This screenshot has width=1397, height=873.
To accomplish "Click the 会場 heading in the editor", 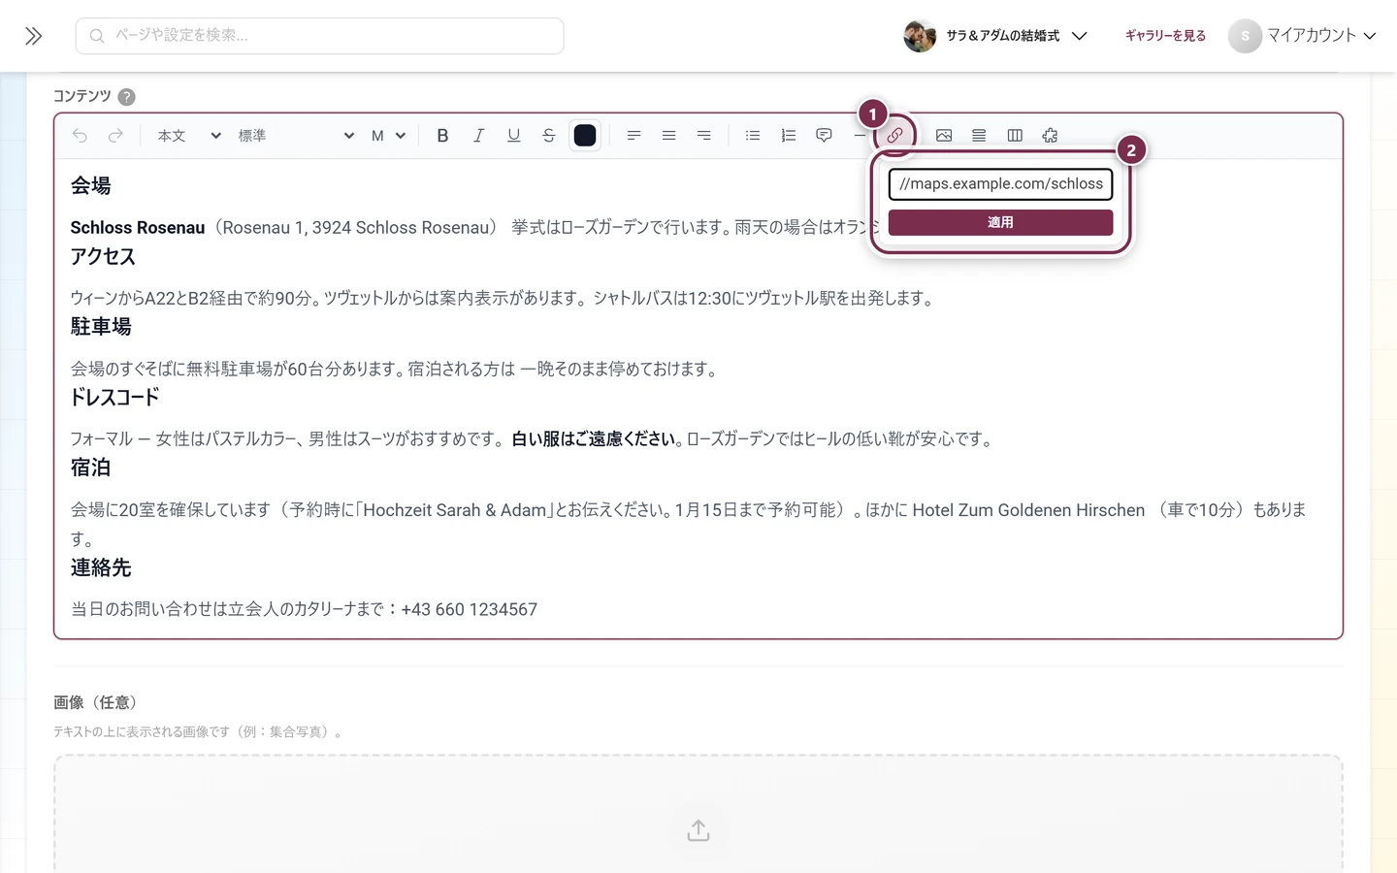I will pos(90,186).
